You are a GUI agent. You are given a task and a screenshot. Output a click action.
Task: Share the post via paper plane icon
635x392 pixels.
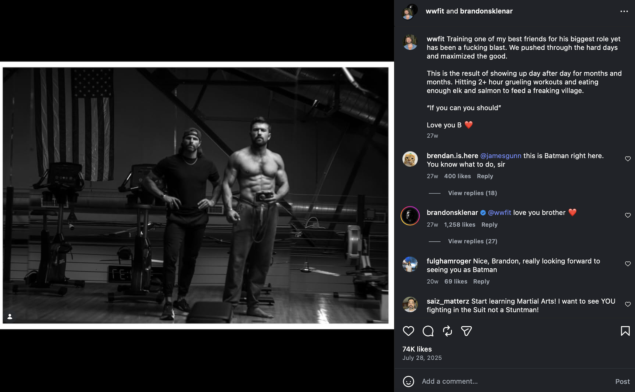click(466, 331)
